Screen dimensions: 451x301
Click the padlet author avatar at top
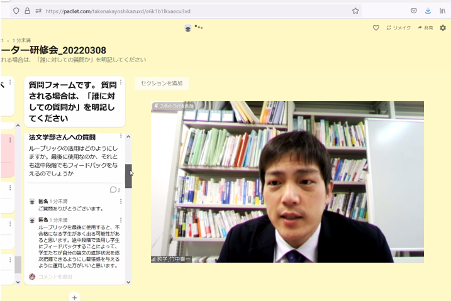tap(188, 28)
